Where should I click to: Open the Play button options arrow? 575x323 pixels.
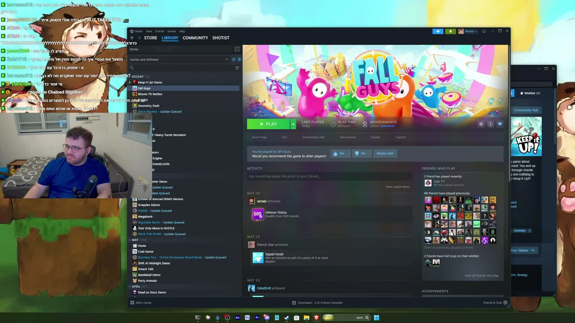[x=293, y=124]
